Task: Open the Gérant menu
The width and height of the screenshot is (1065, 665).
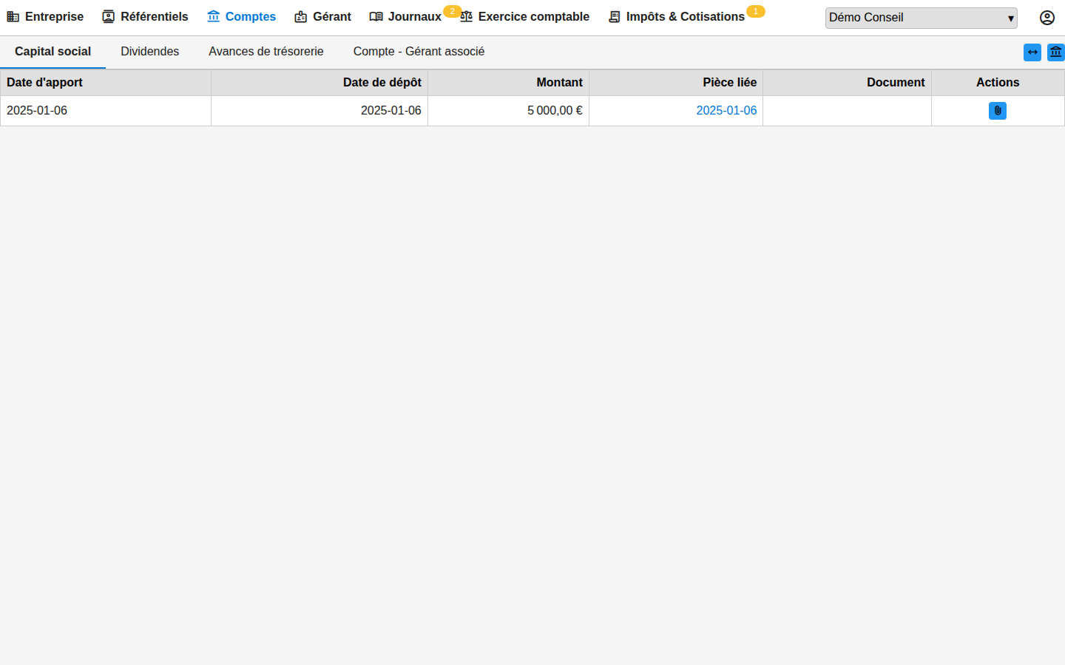Action: pos(322,17)
